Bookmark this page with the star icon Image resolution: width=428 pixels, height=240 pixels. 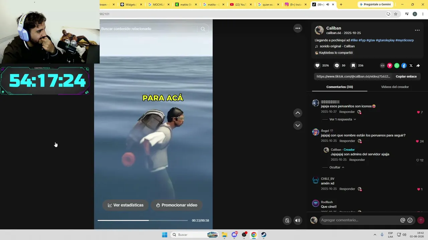click(x=396, y=14)
